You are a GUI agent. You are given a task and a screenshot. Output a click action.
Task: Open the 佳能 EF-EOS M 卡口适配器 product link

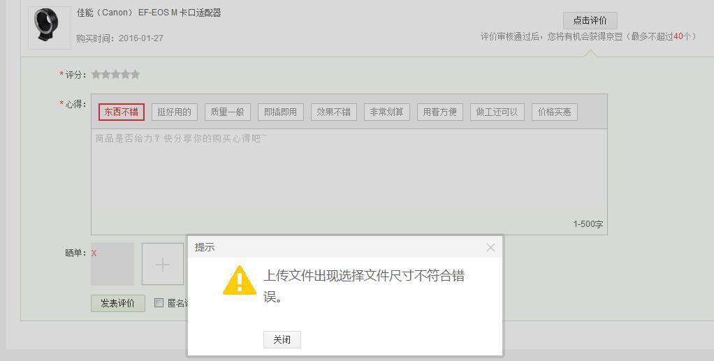[149, 13]
